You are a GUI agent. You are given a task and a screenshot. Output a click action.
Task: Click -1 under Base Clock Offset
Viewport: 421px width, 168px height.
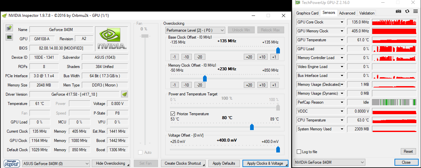point(175,57)
